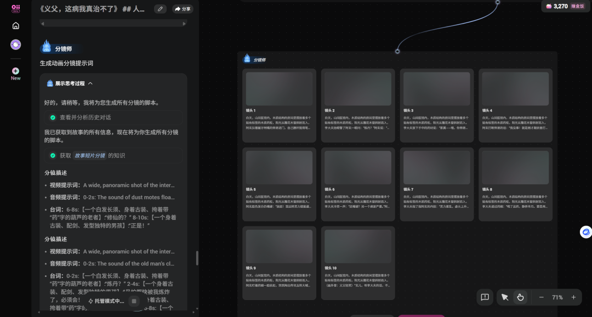Create a new project with New button
The width and height of the screenshot is (592, 317).
(15, 73)
